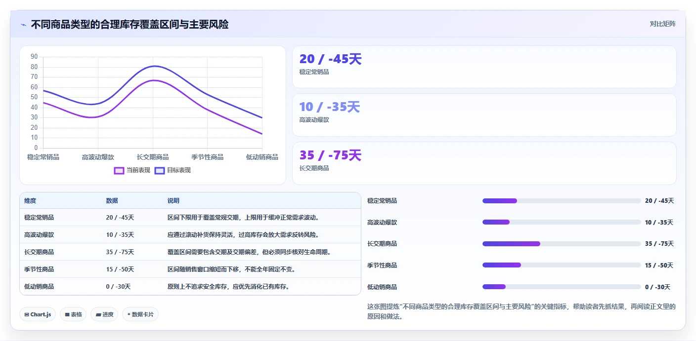Viewport: 696px width, 341px height.
Task: Click the blue 目标表现 legend swatch
Action: (x=160, y=170)
